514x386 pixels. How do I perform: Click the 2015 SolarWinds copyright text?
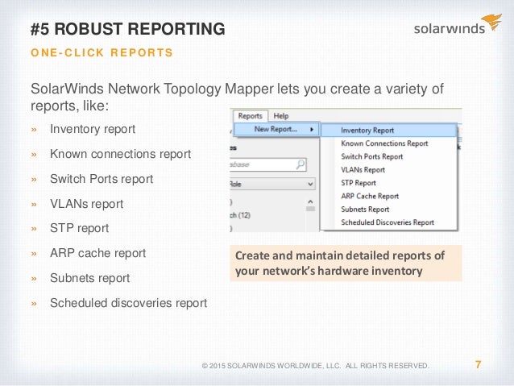(315, 366)
